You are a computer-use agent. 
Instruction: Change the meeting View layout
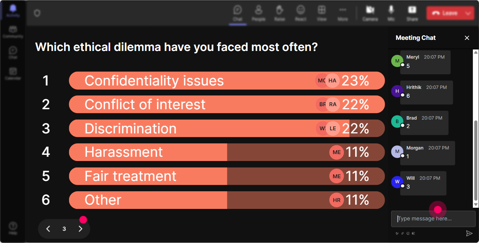coord(322,13)
